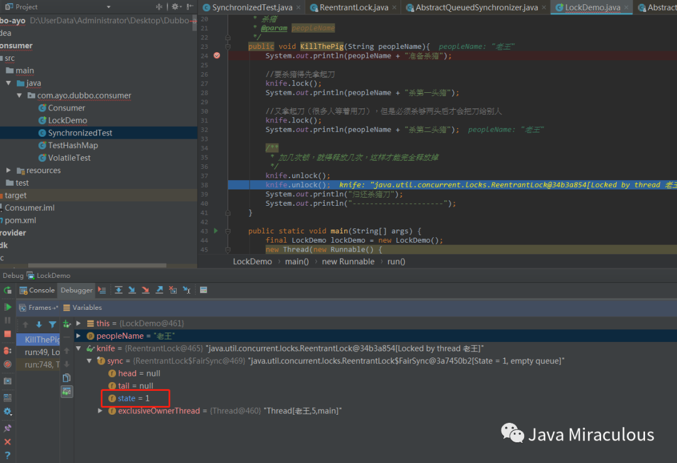Drop the current frame
Image resolution: width=677 pixels, height=463 pixels.
tap(173, 290)
